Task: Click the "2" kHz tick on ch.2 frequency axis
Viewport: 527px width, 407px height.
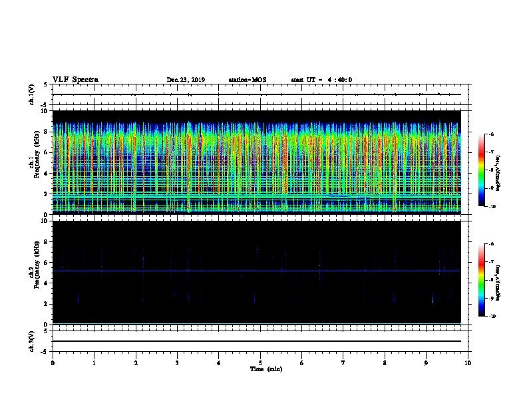Action: click(46, 304)
